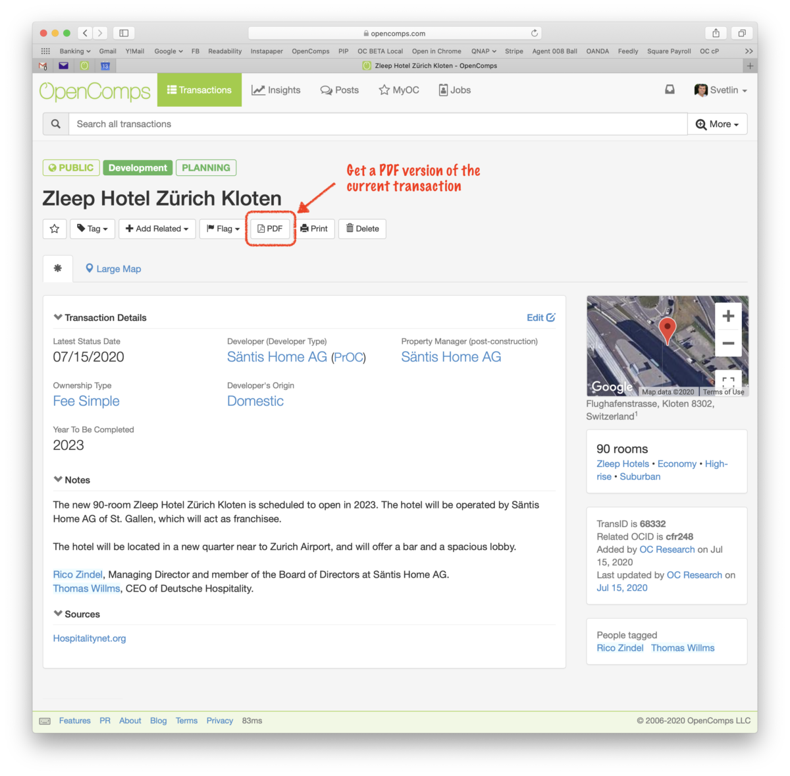The width and height of the screenshot is (790, 776).
Task: Open the Tag dropdown
Action: pos(92,229)
